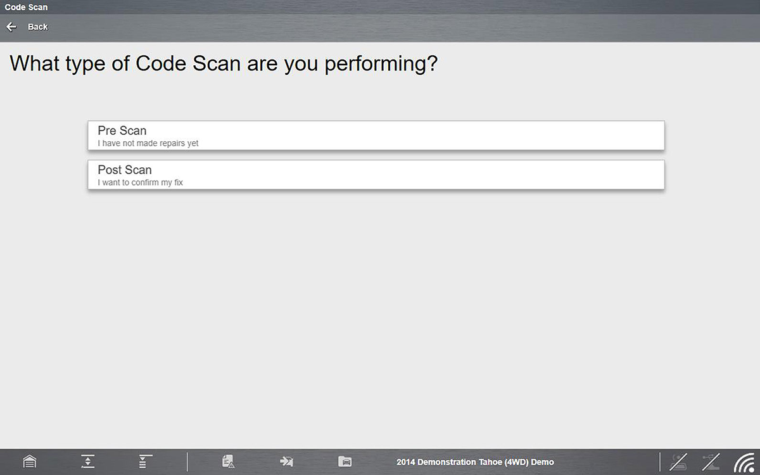Click the divider left of connection status icons
760x475 pixels.
pos(659,462)
